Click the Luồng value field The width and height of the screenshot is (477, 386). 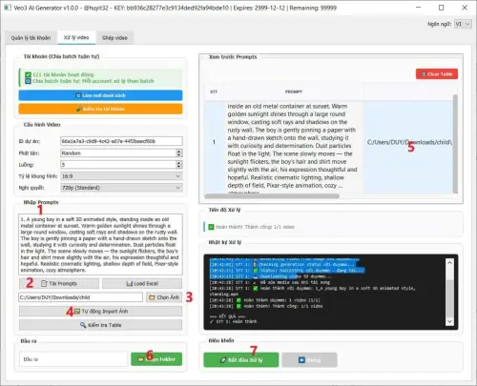pyautogui.click(x=118, y=165)
